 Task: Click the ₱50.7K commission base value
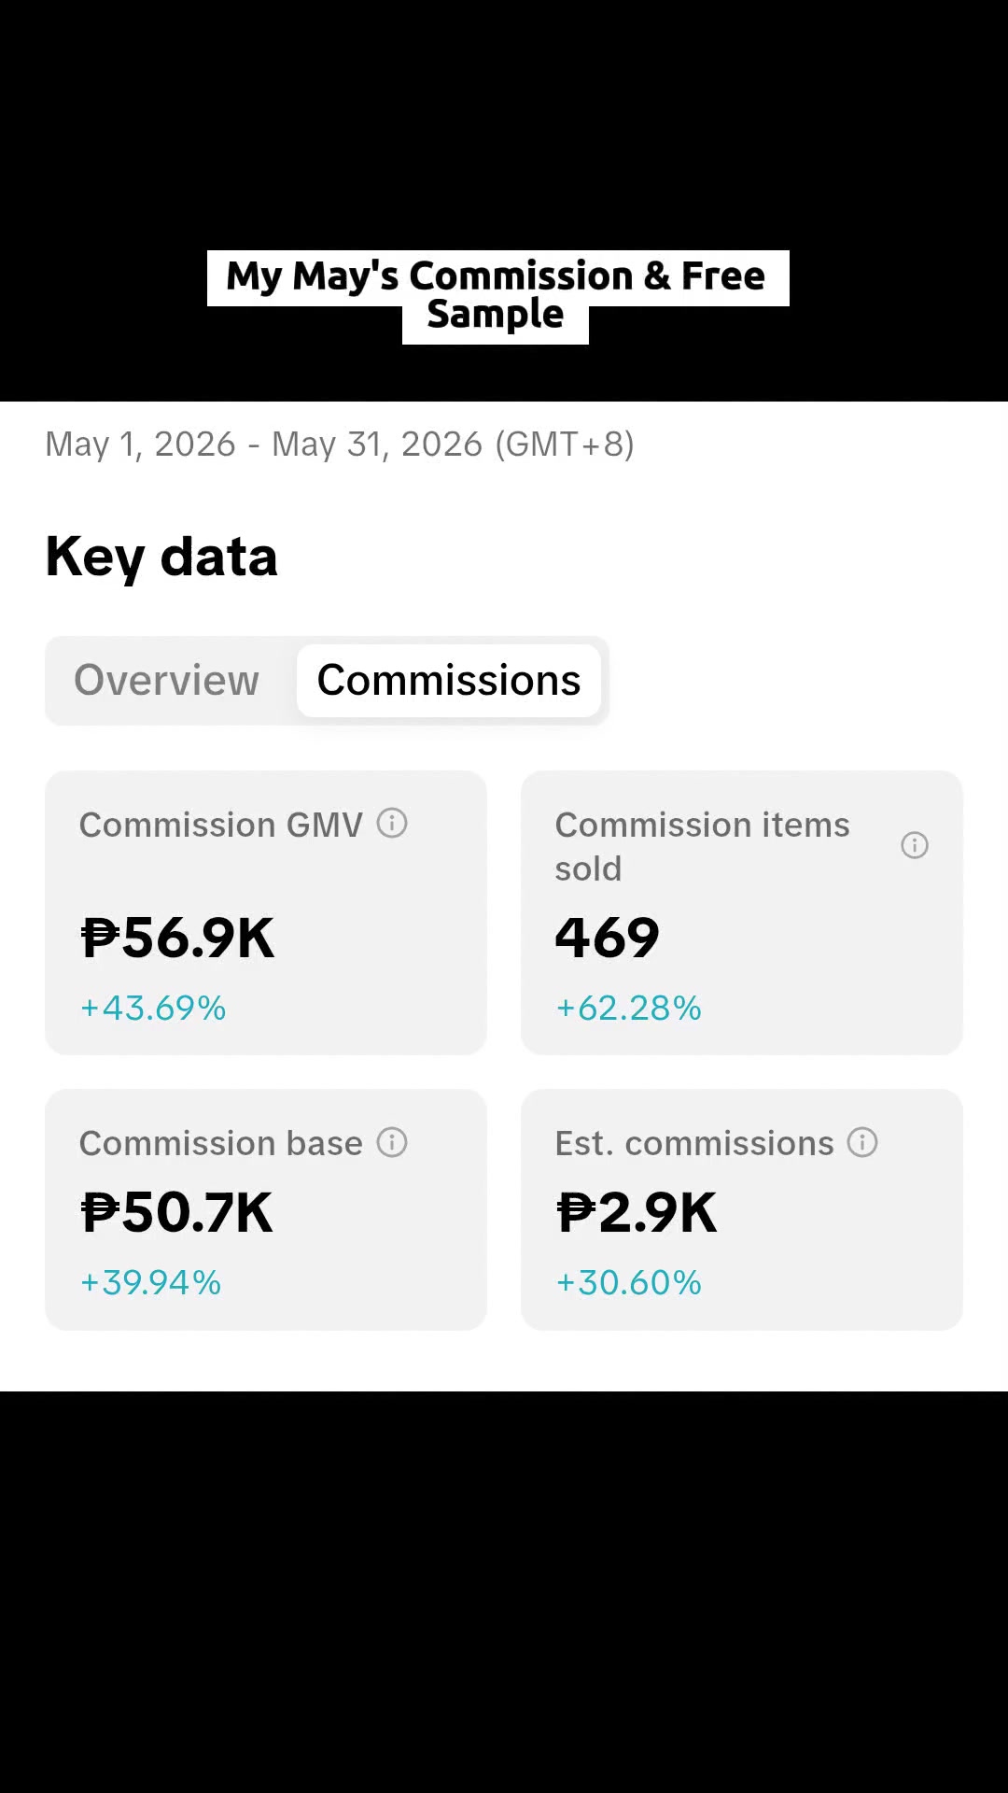click(177, 1213)
